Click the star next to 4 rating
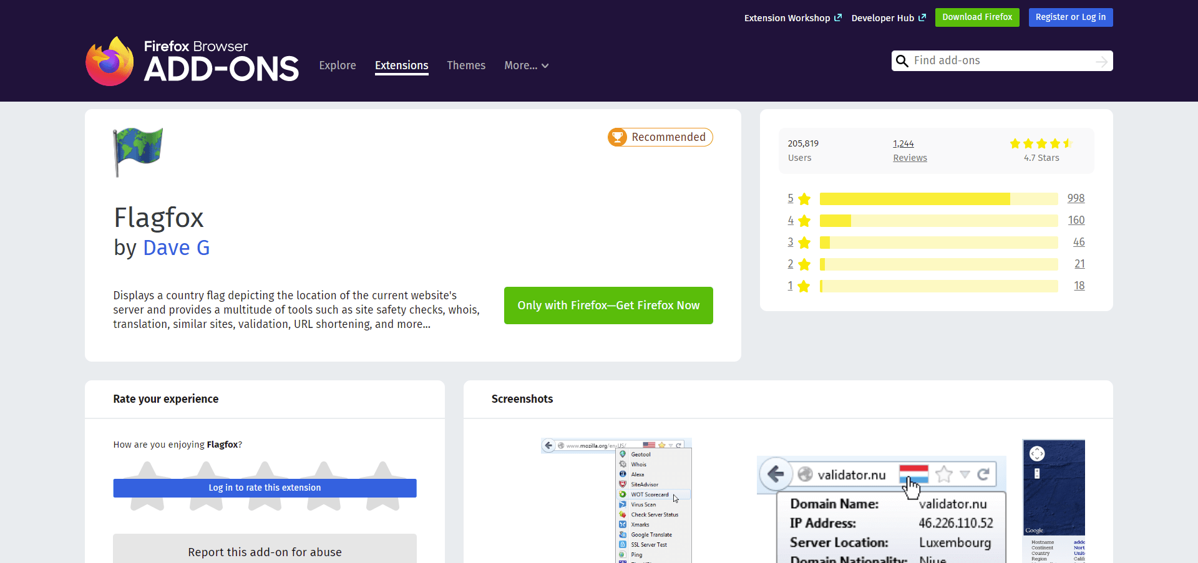The image size is (1198, 563). pos(804,221)
